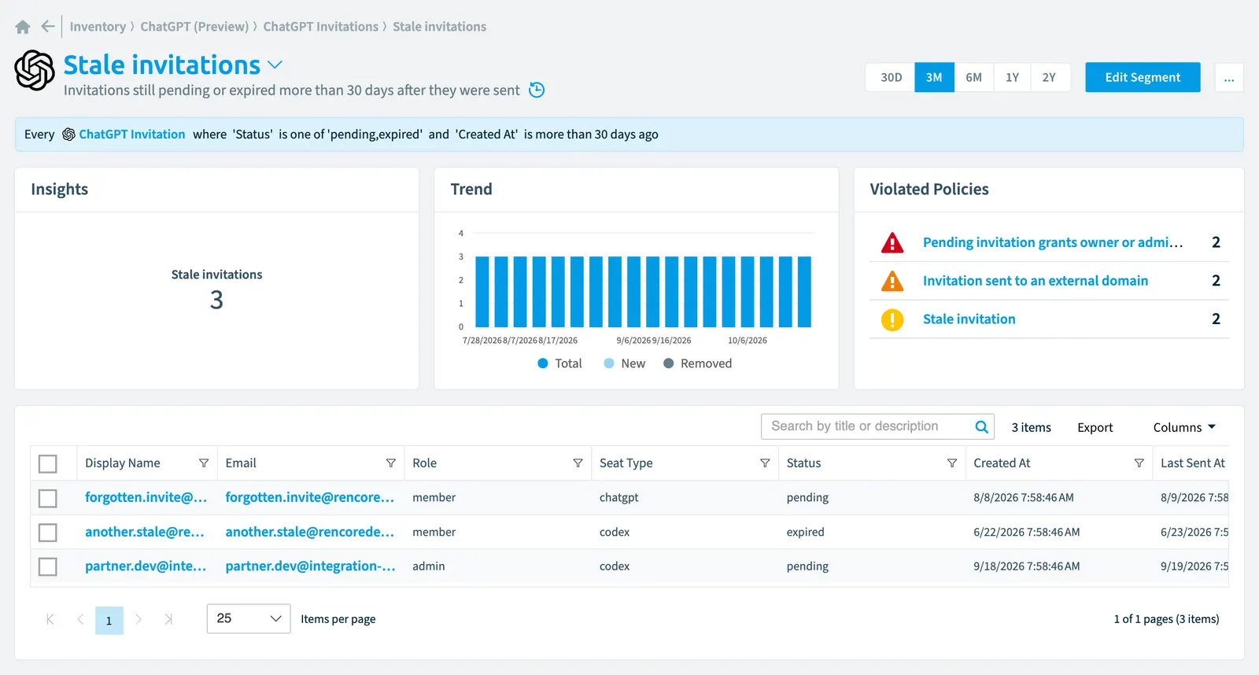Open the Stale invitation policy link
The width and height of the screenshot is (1259, 675).
tap(969, 319)
